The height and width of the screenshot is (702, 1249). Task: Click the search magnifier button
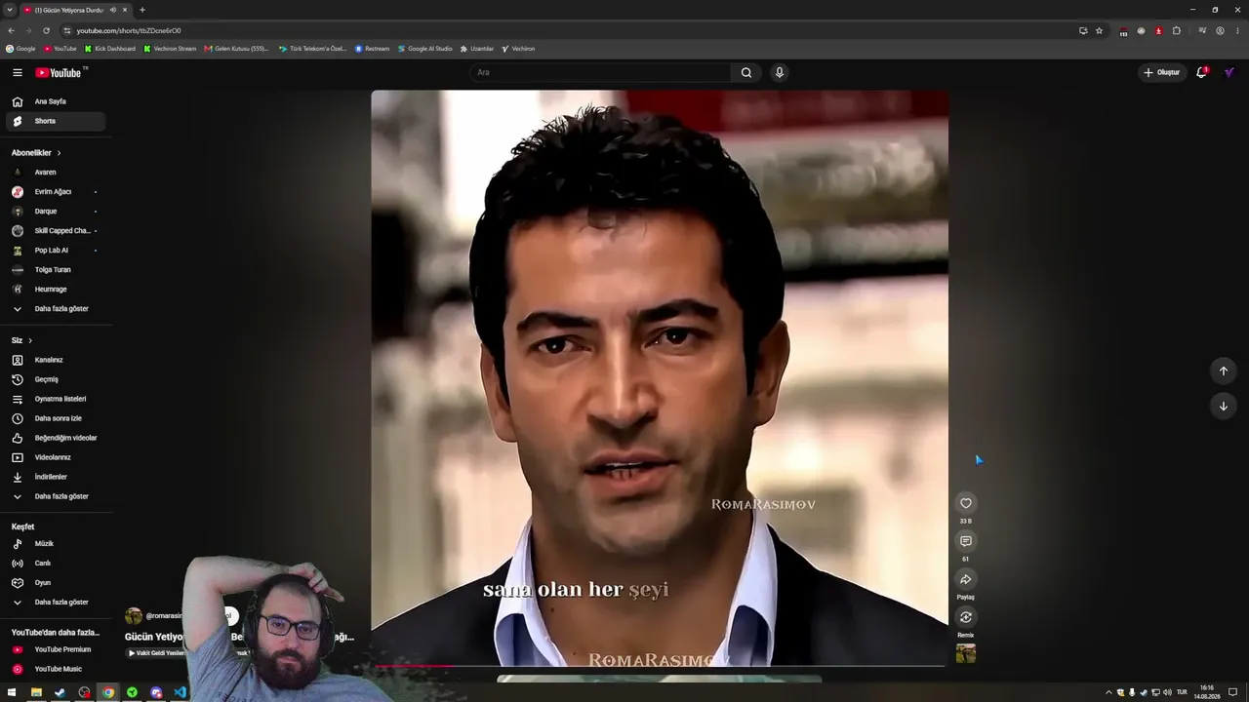coord(746,72)
